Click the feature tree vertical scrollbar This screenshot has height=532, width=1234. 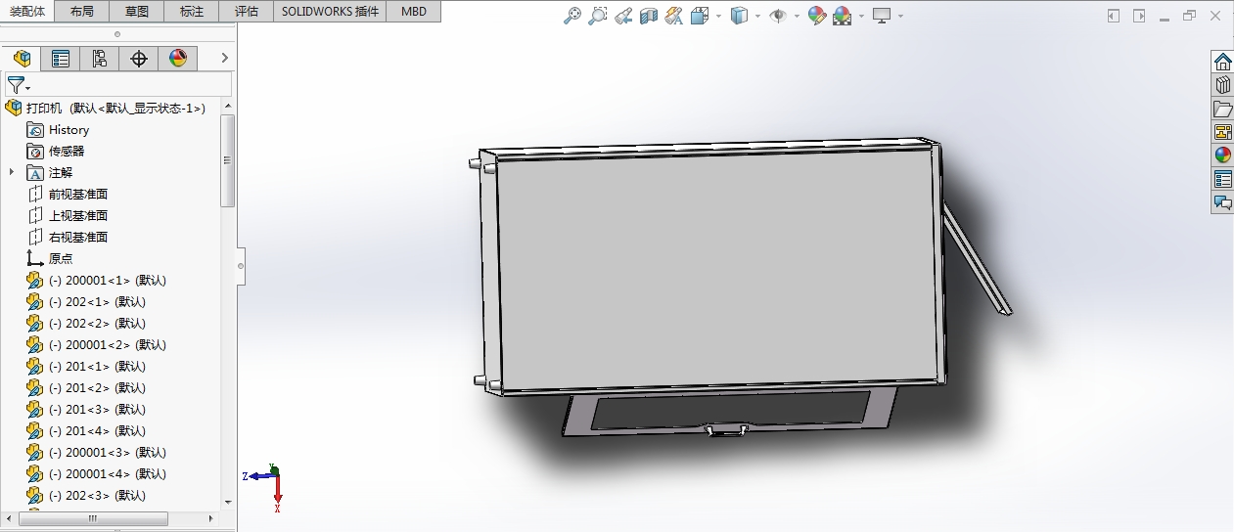(228, 159)
